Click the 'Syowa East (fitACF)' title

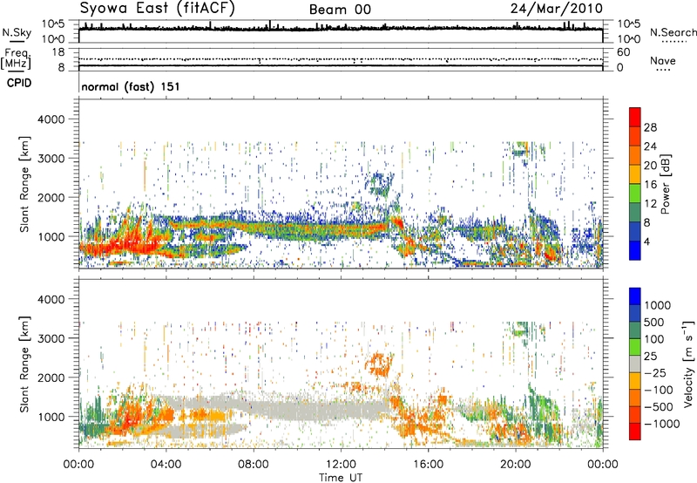157,9
